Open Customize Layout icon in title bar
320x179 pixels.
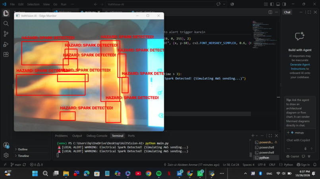tap(266, 4)
